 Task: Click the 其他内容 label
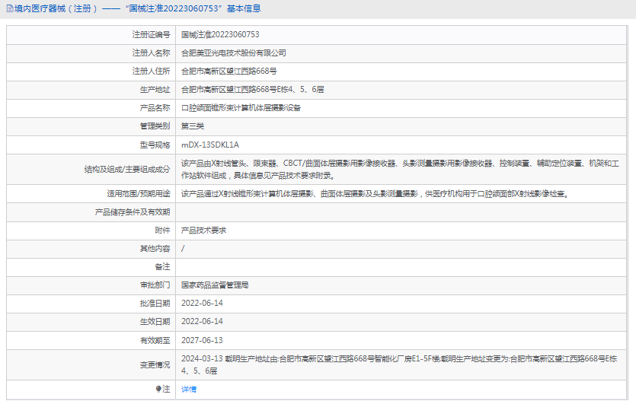(x=155, y=249)
